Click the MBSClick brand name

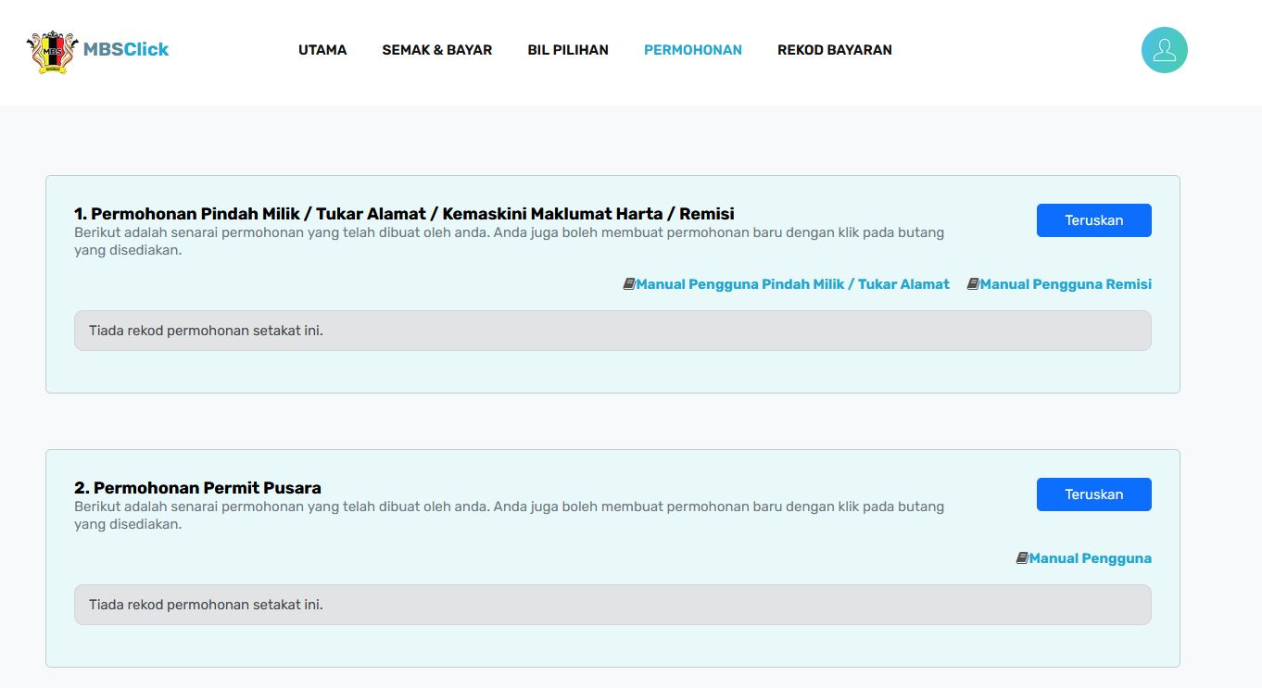click(x=126, y=50)
